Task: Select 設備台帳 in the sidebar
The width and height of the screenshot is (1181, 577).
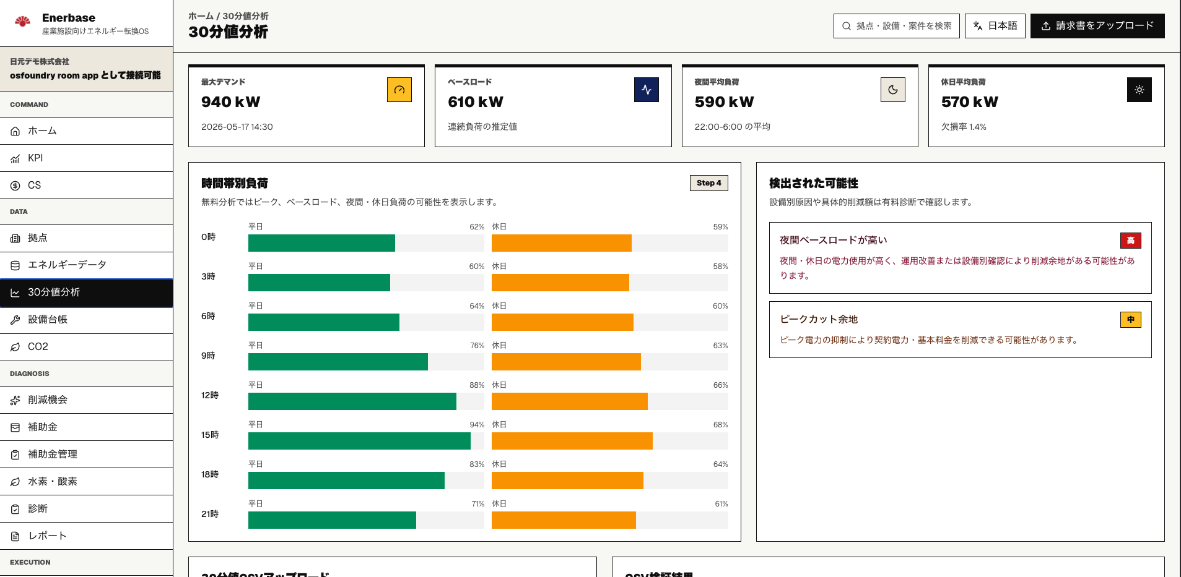Action: coord(87,320)
